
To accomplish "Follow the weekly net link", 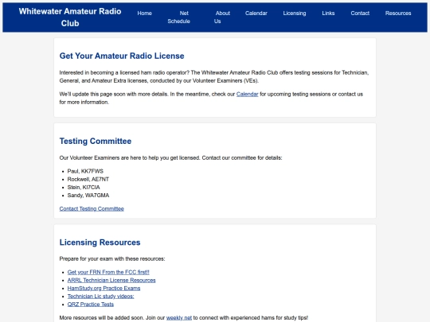I will tap(179, 317).
